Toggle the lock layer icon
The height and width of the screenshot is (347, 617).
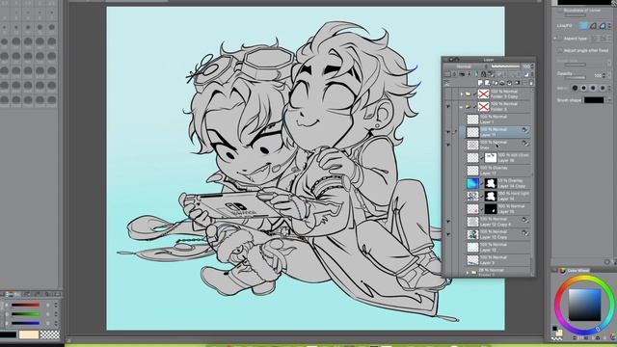click(x=484, y=74)
